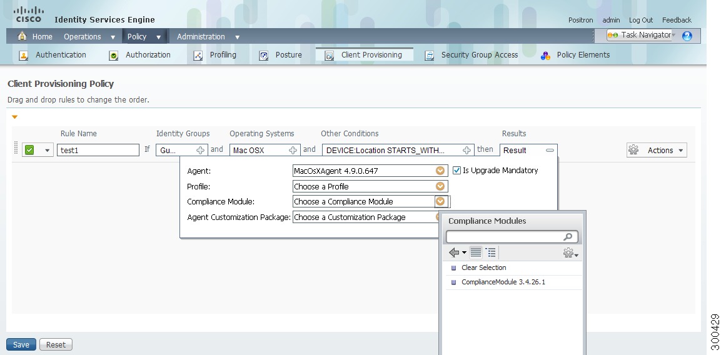Click the Home house icon
The width and height of the screenshot is (721, 355).
coord(22,36)
